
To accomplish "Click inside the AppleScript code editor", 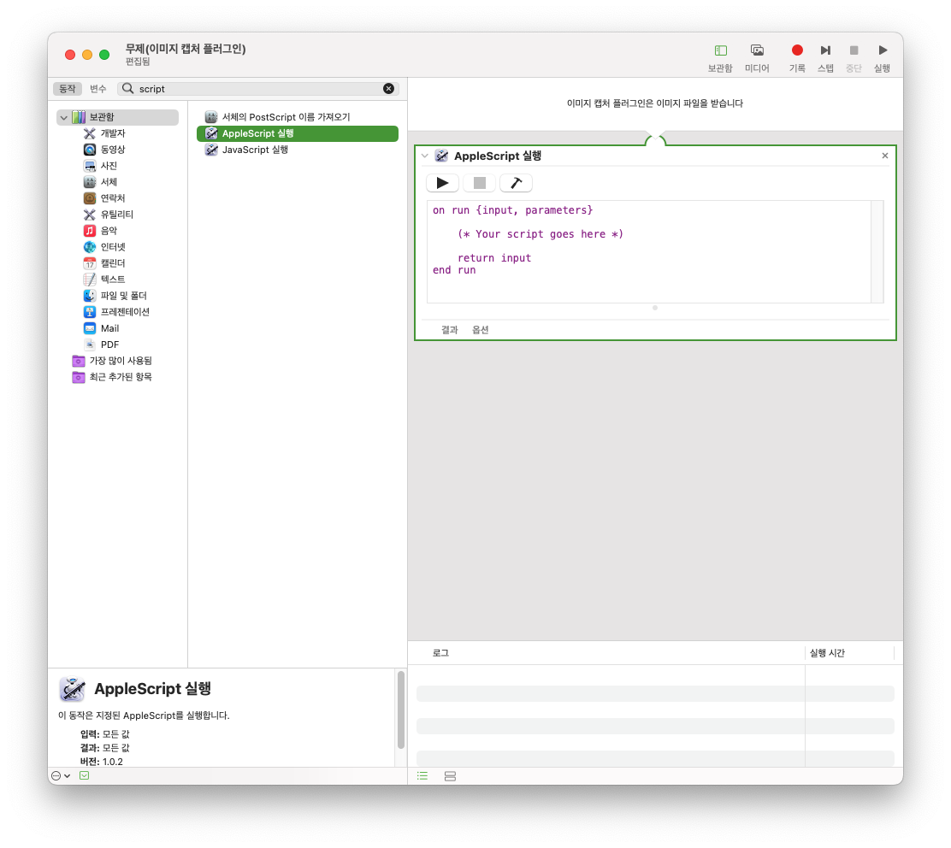I will pyautogui.click(x=649, y=251).
